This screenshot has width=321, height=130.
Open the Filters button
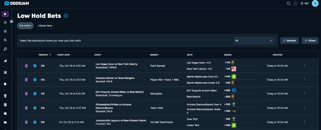310,41
